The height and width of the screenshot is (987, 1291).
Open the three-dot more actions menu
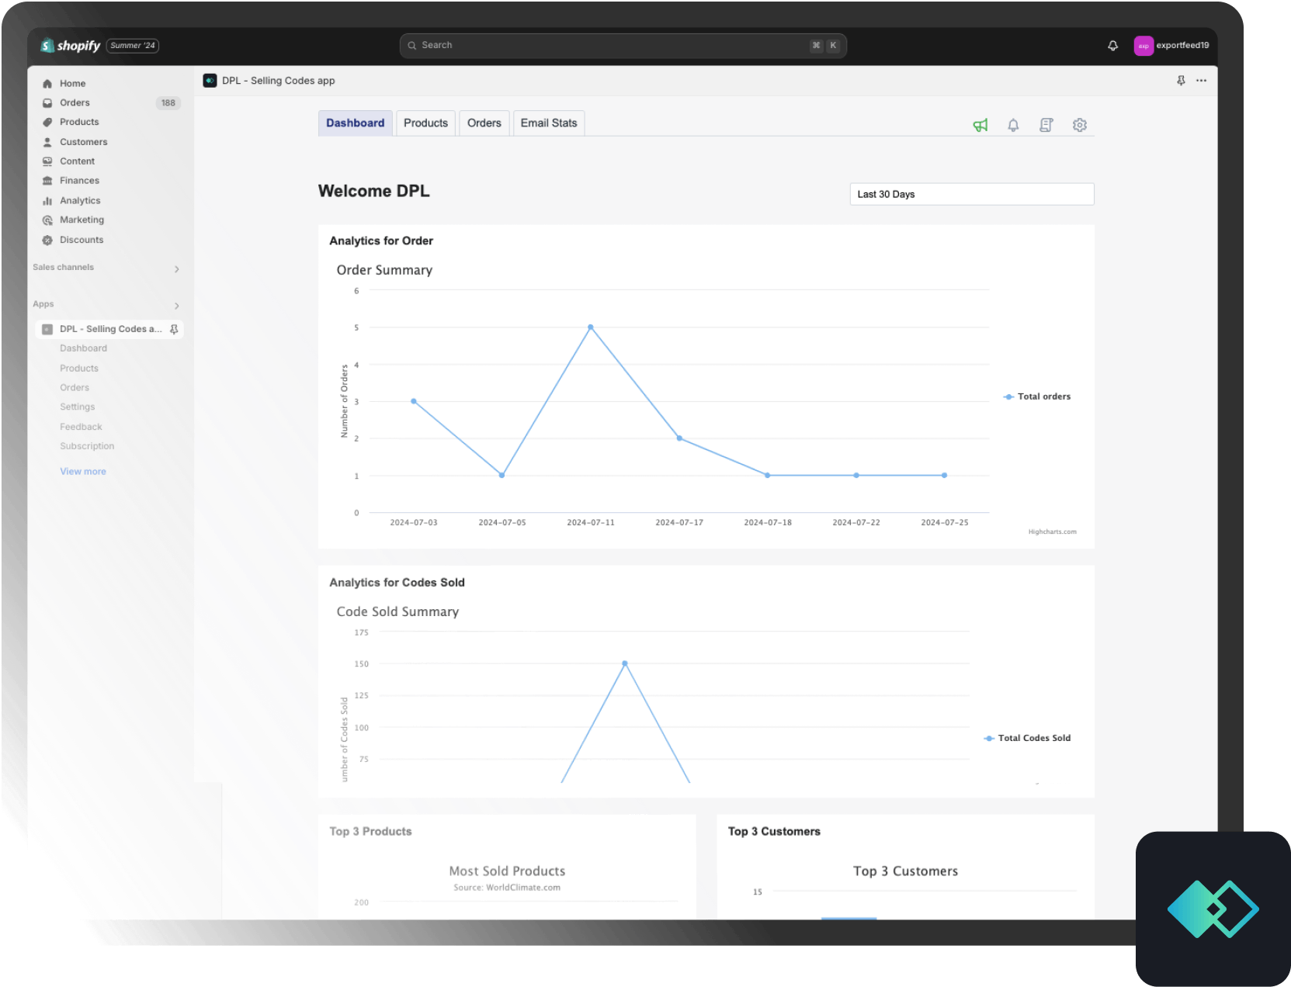click(1201, 81)
